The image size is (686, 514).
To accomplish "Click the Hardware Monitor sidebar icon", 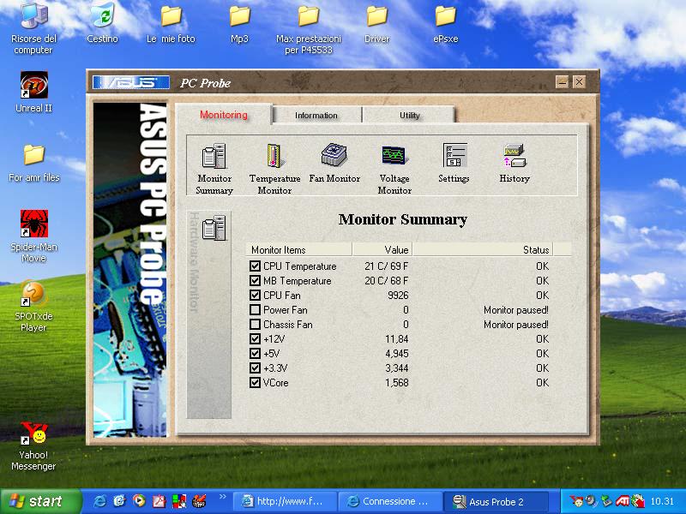I will [x=214, y=228].
